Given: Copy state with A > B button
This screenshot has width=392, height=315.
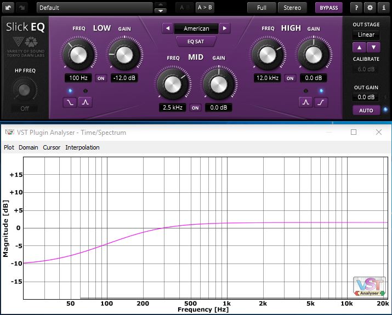Looking at the screenshot, I should [204, 8].
